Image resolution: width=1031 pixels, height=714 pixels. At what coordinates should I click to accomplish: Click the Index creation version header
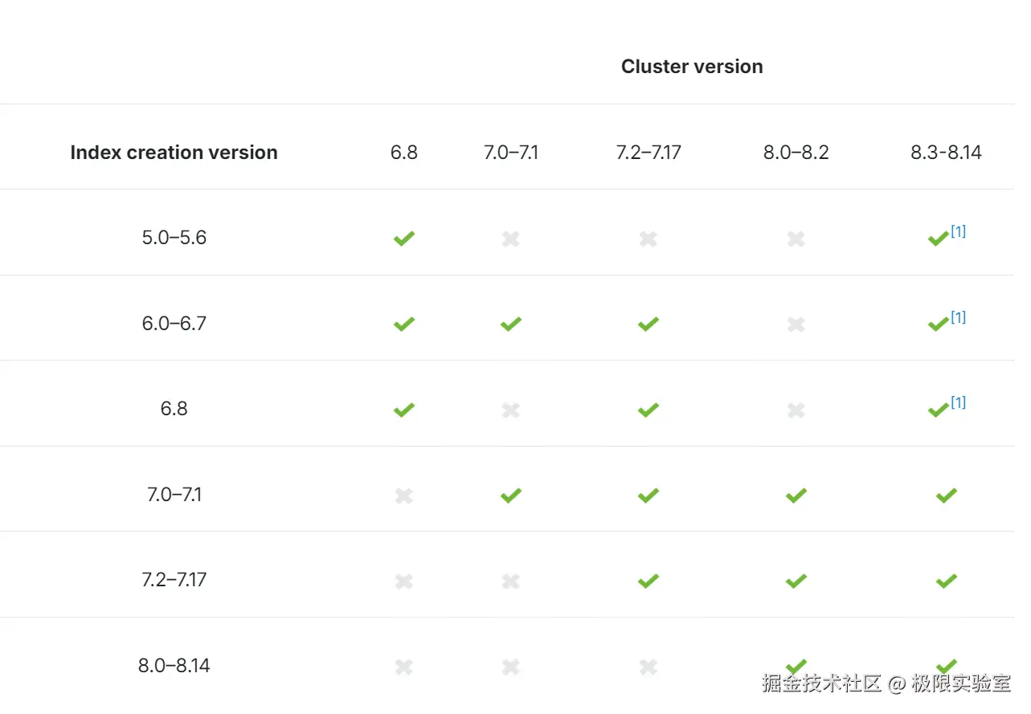click(174, 153)
